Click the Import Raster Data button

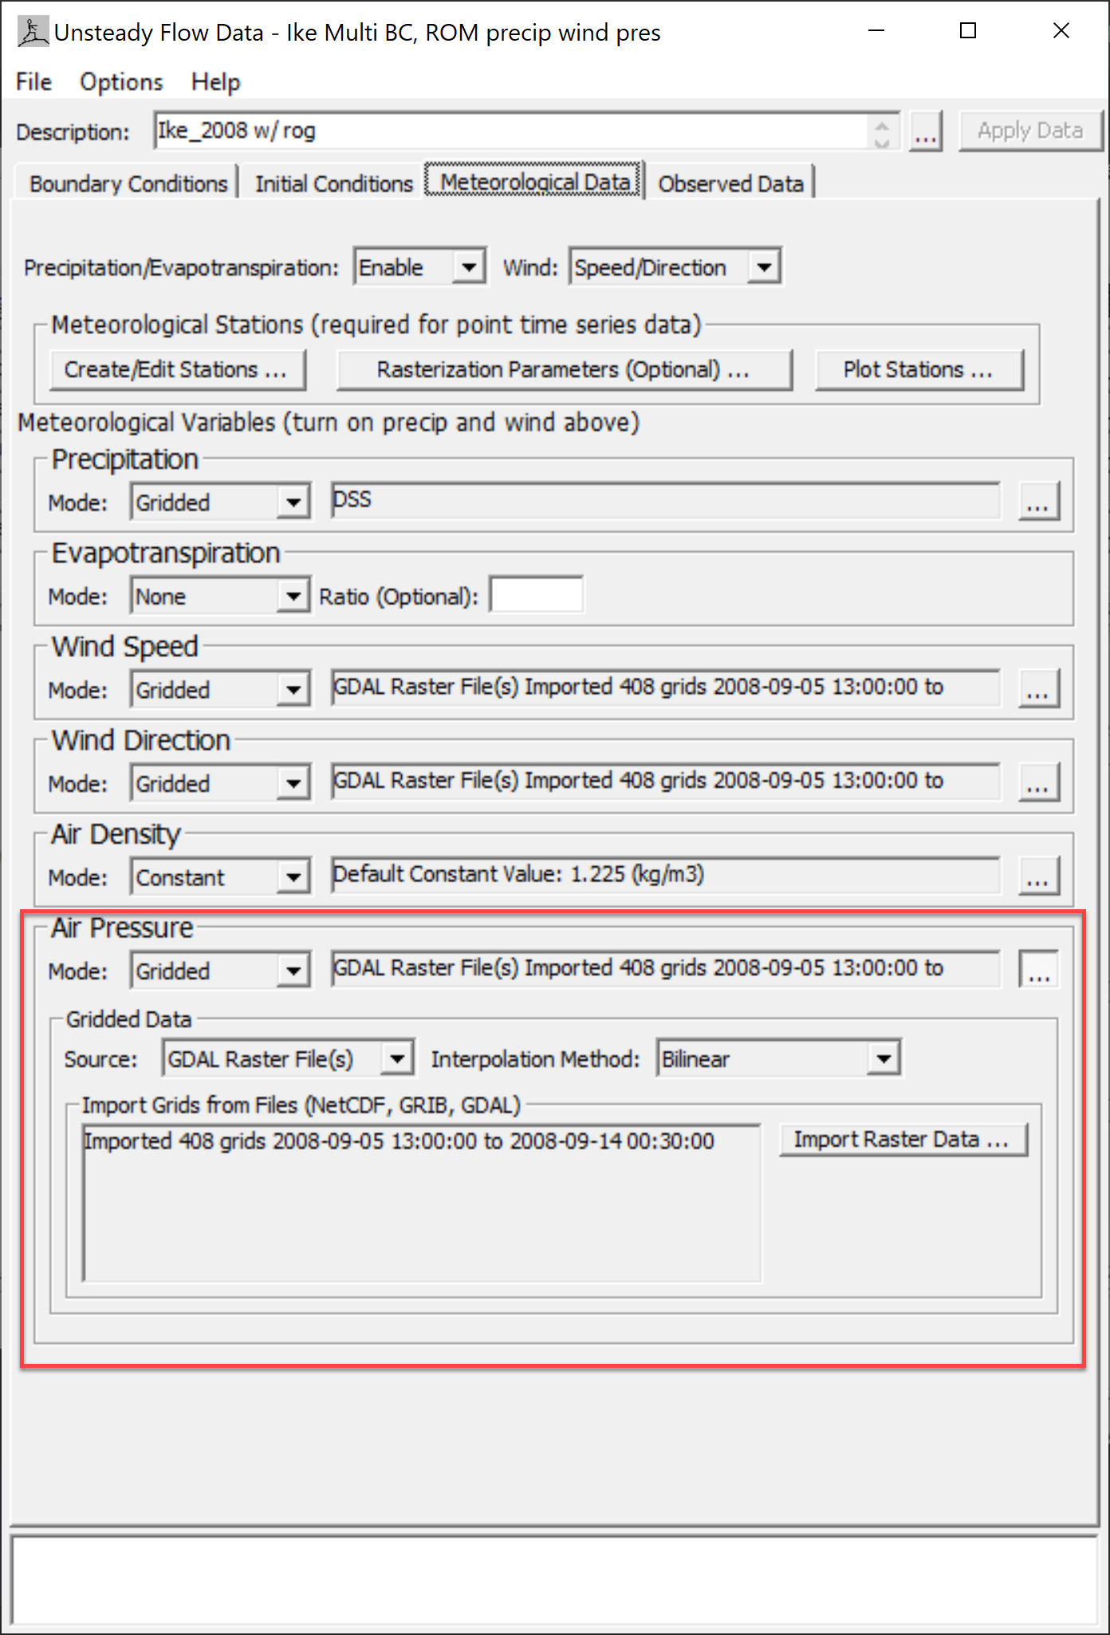tap(903, 1141)
